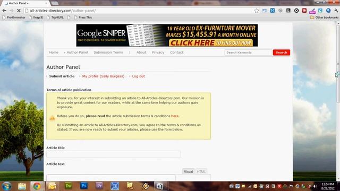Click the volume speaker tray icon

[315, 186]
